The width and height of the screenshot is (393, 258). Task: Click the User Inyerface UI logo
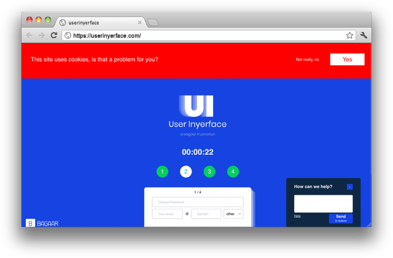point(192,106)
